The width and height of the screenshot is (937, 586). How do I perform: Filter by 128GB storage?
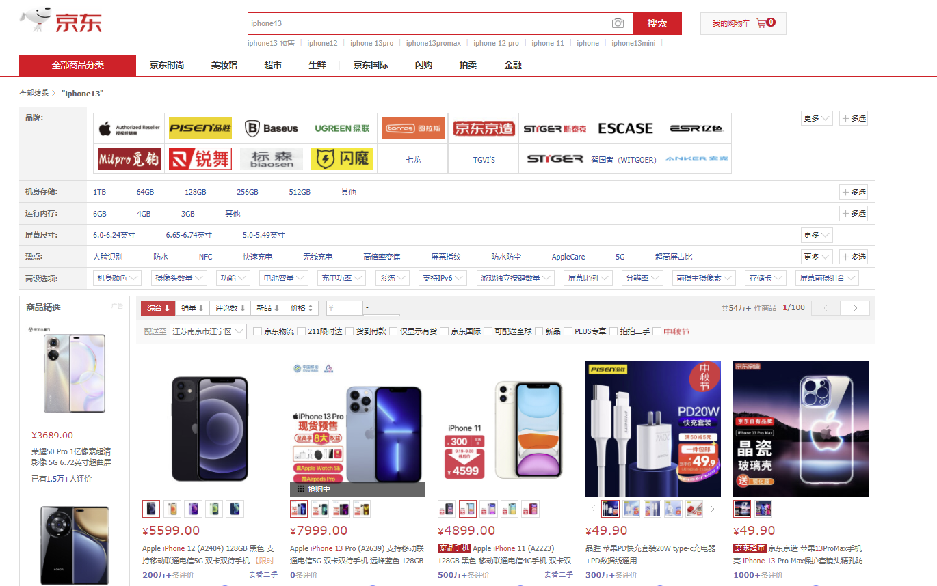coord(195,192)
